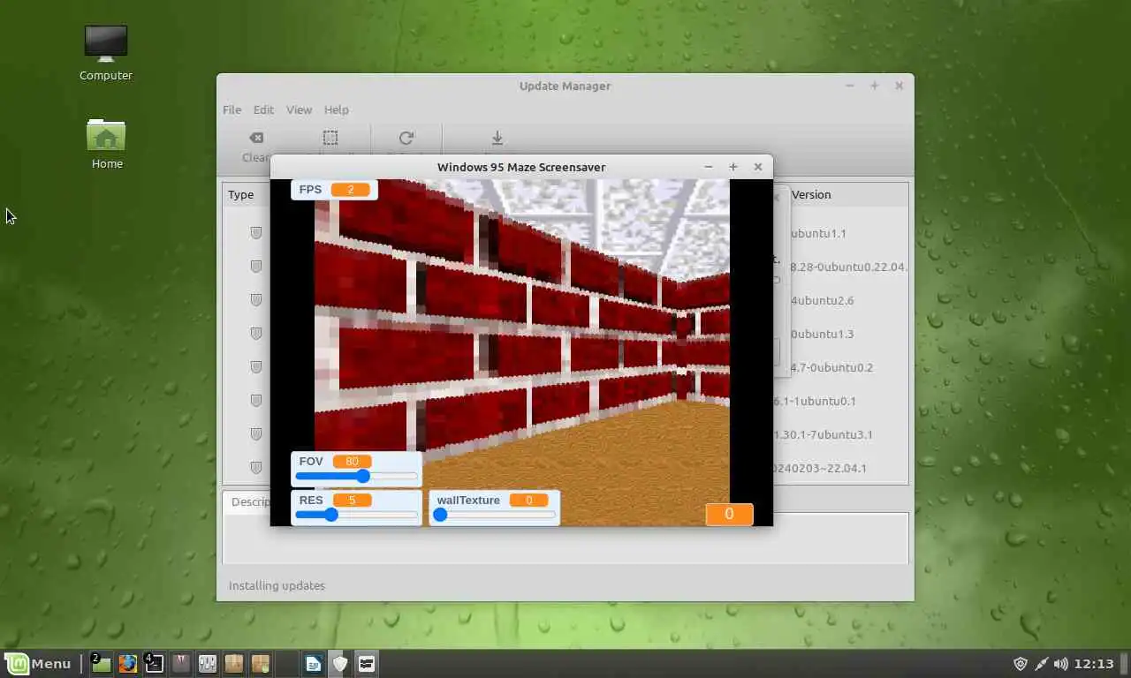
Task: Click the version text 6.1-1ubuntu0.1
Action: tap(815, 402)
